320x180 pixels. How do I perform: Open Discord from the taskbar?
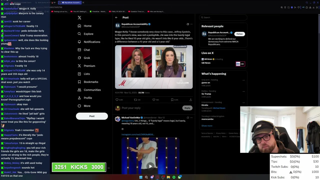point(152,177)
